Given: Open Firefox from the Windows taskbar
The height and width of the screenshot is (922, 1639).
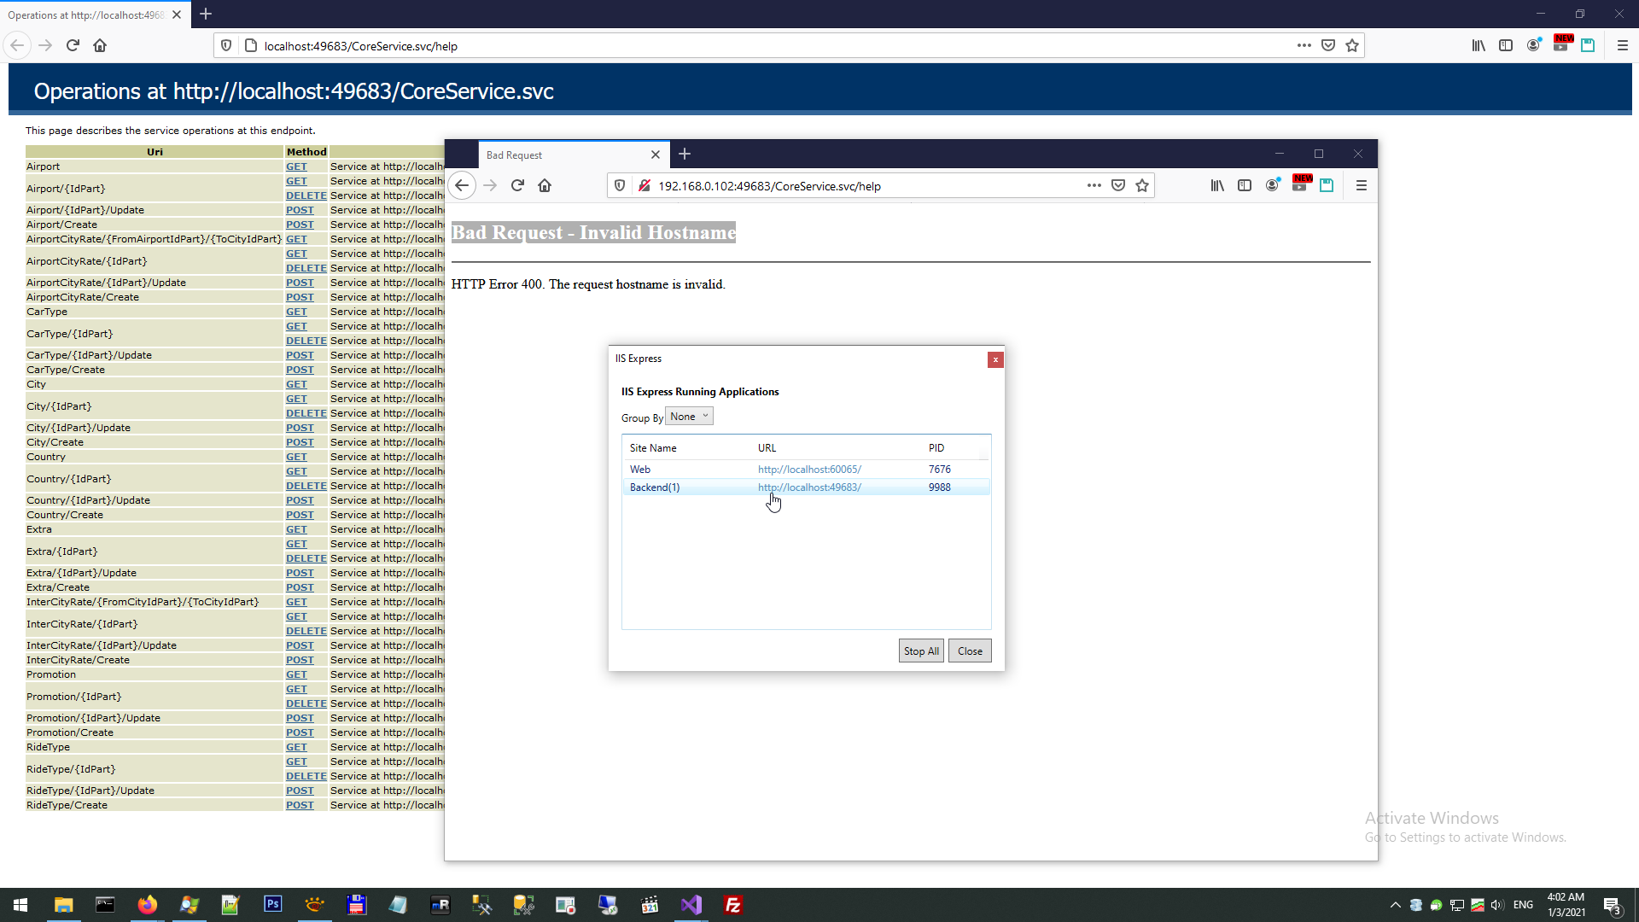Looking at the screenshot, I should (x=147, y=905).
